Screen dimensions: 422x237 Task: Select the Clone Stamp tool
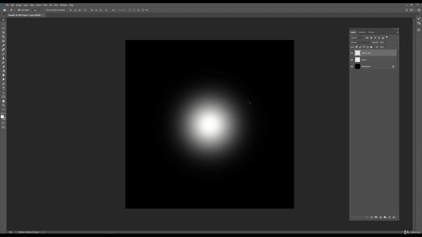click(3, 59)
